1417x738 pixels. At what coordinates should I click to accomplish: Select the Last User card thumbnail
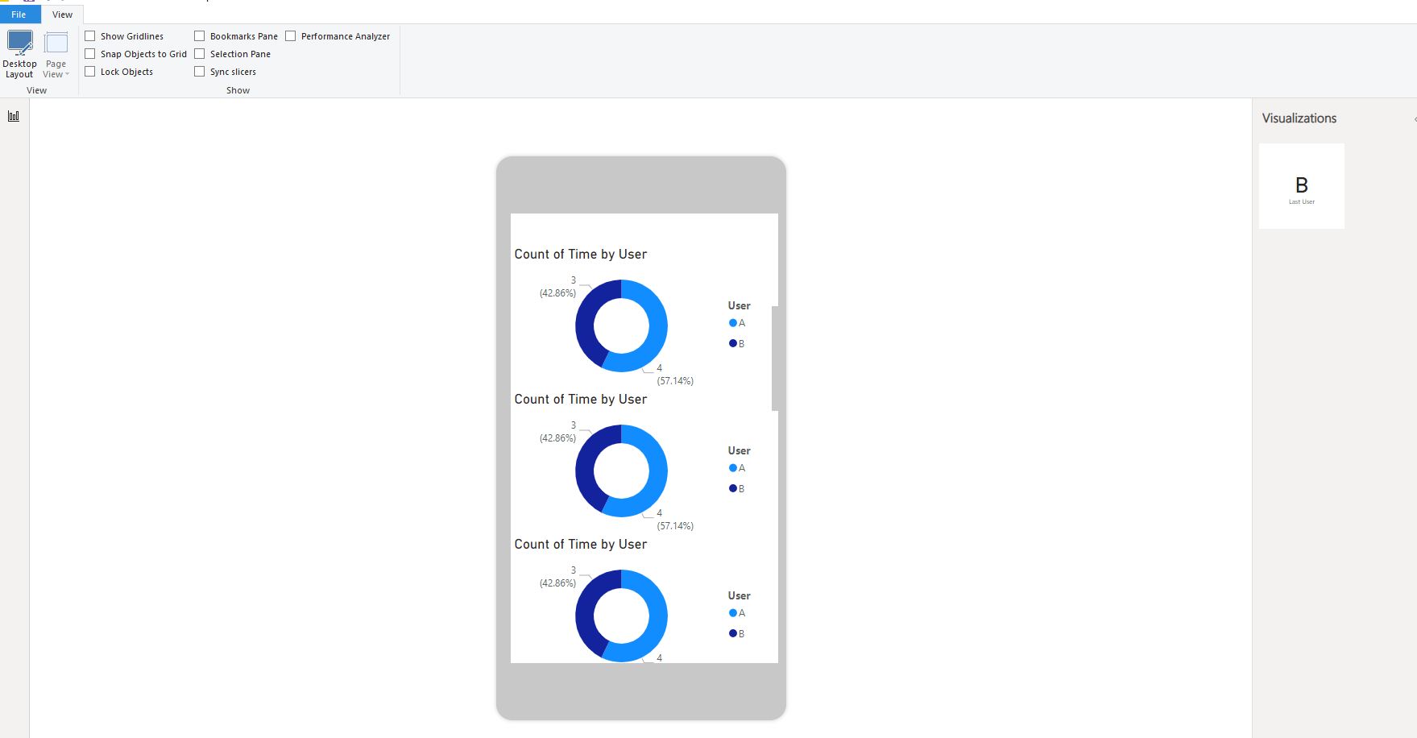1302,186
